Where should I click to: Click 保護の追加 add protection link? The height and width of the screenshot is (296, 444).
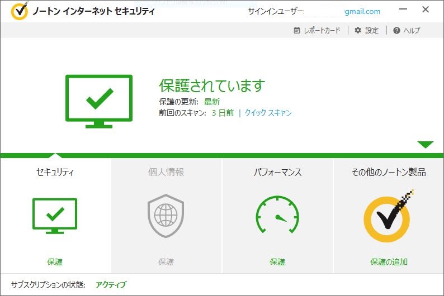[x=389, y=262]
